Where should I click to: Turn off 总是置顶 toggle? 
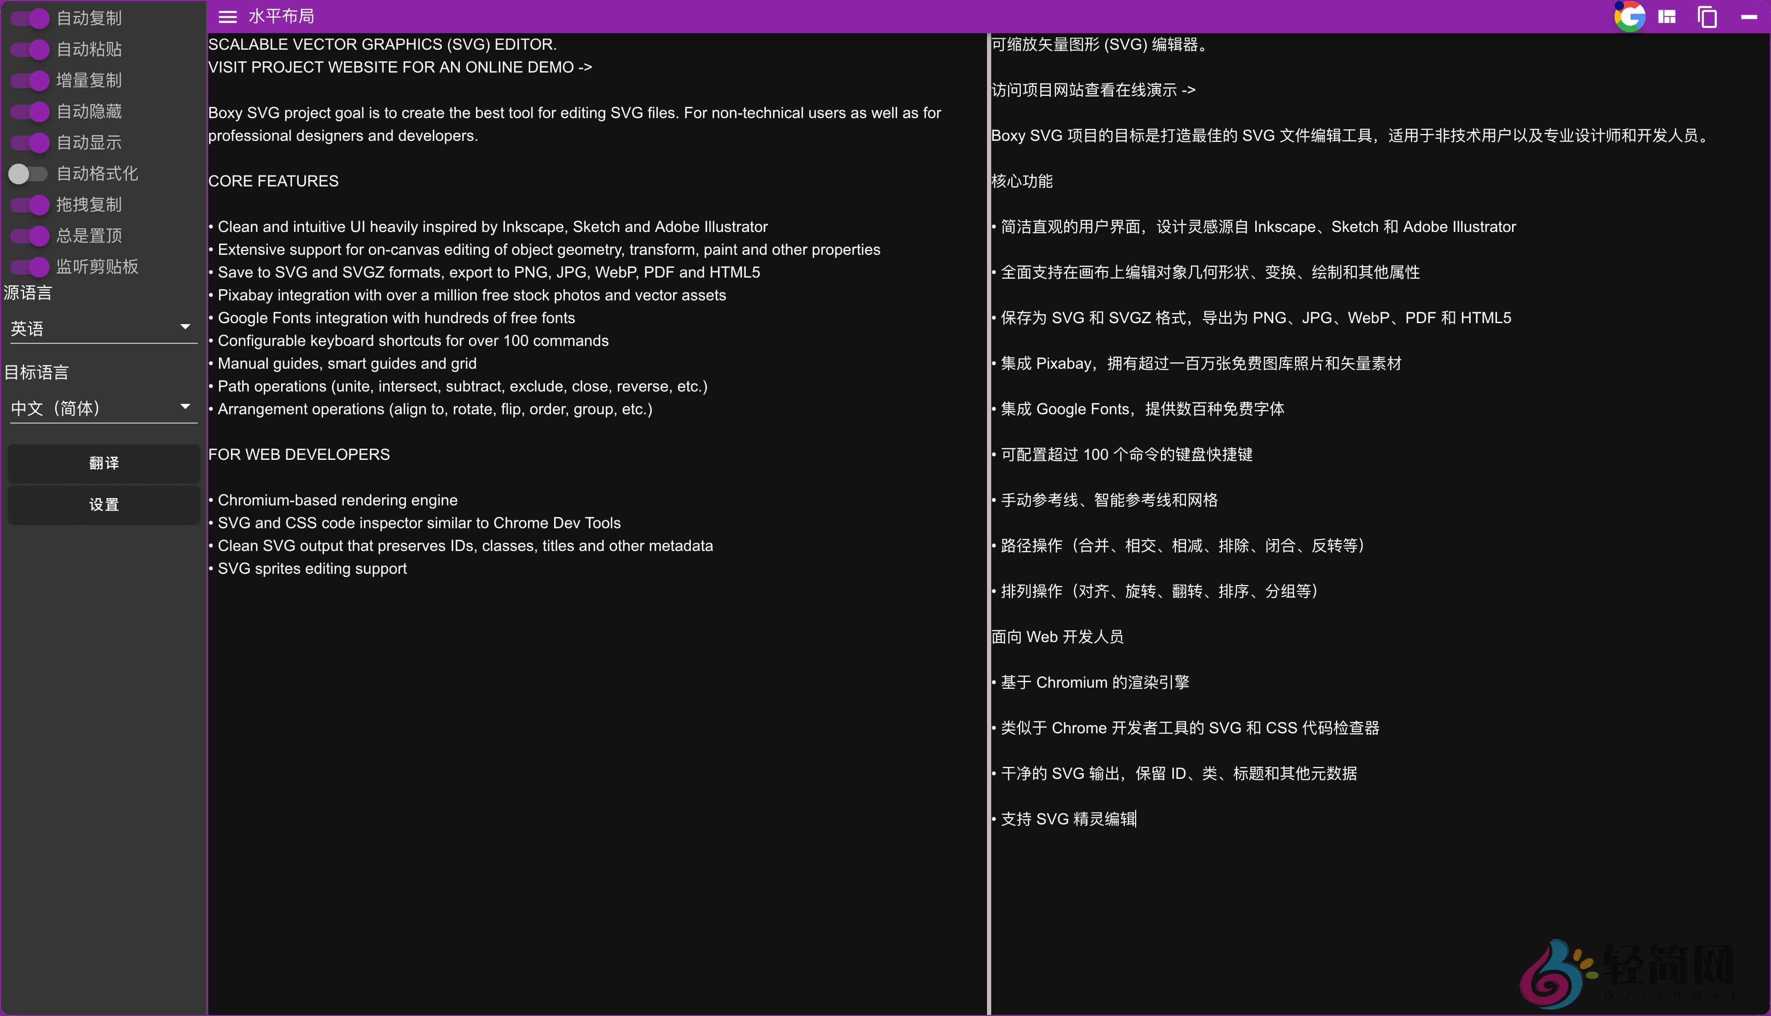30,236
